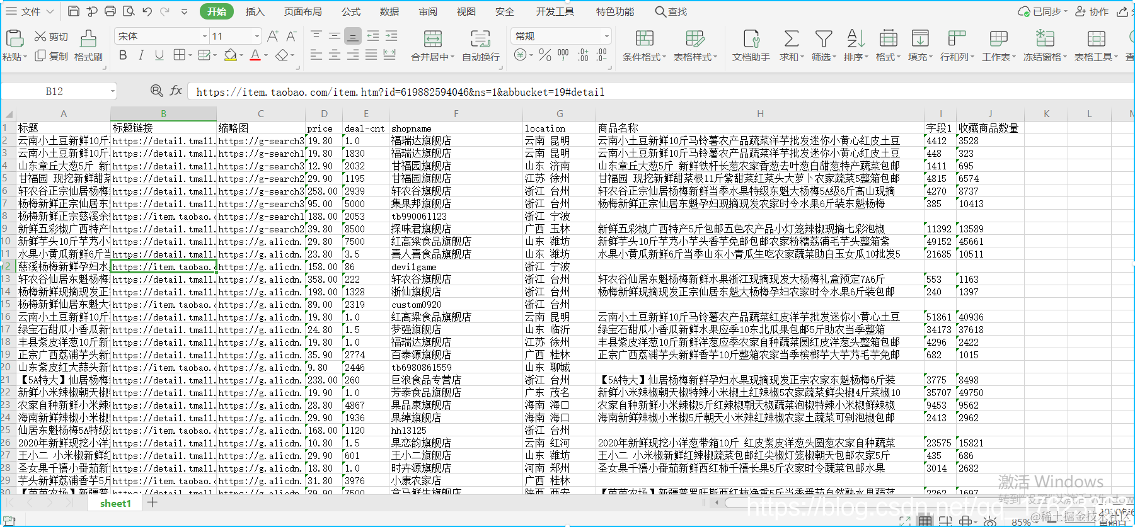Toggle middle vertical alignment

tap(335, 36)
